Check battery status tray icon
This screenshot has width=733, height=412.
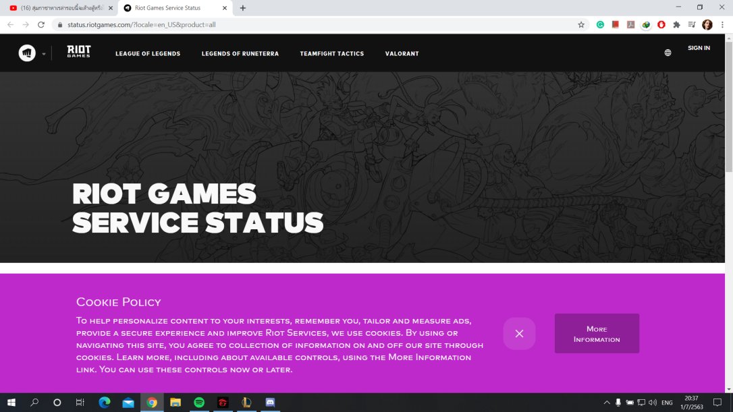(630, 402)
